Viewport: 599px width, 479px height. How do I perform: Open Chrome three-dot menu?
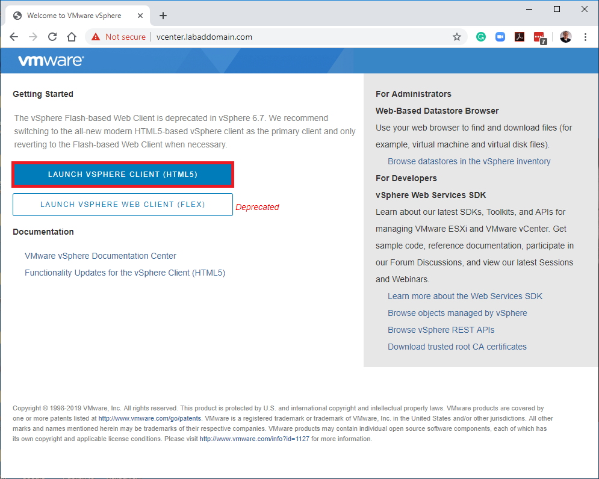pos(585,37)
